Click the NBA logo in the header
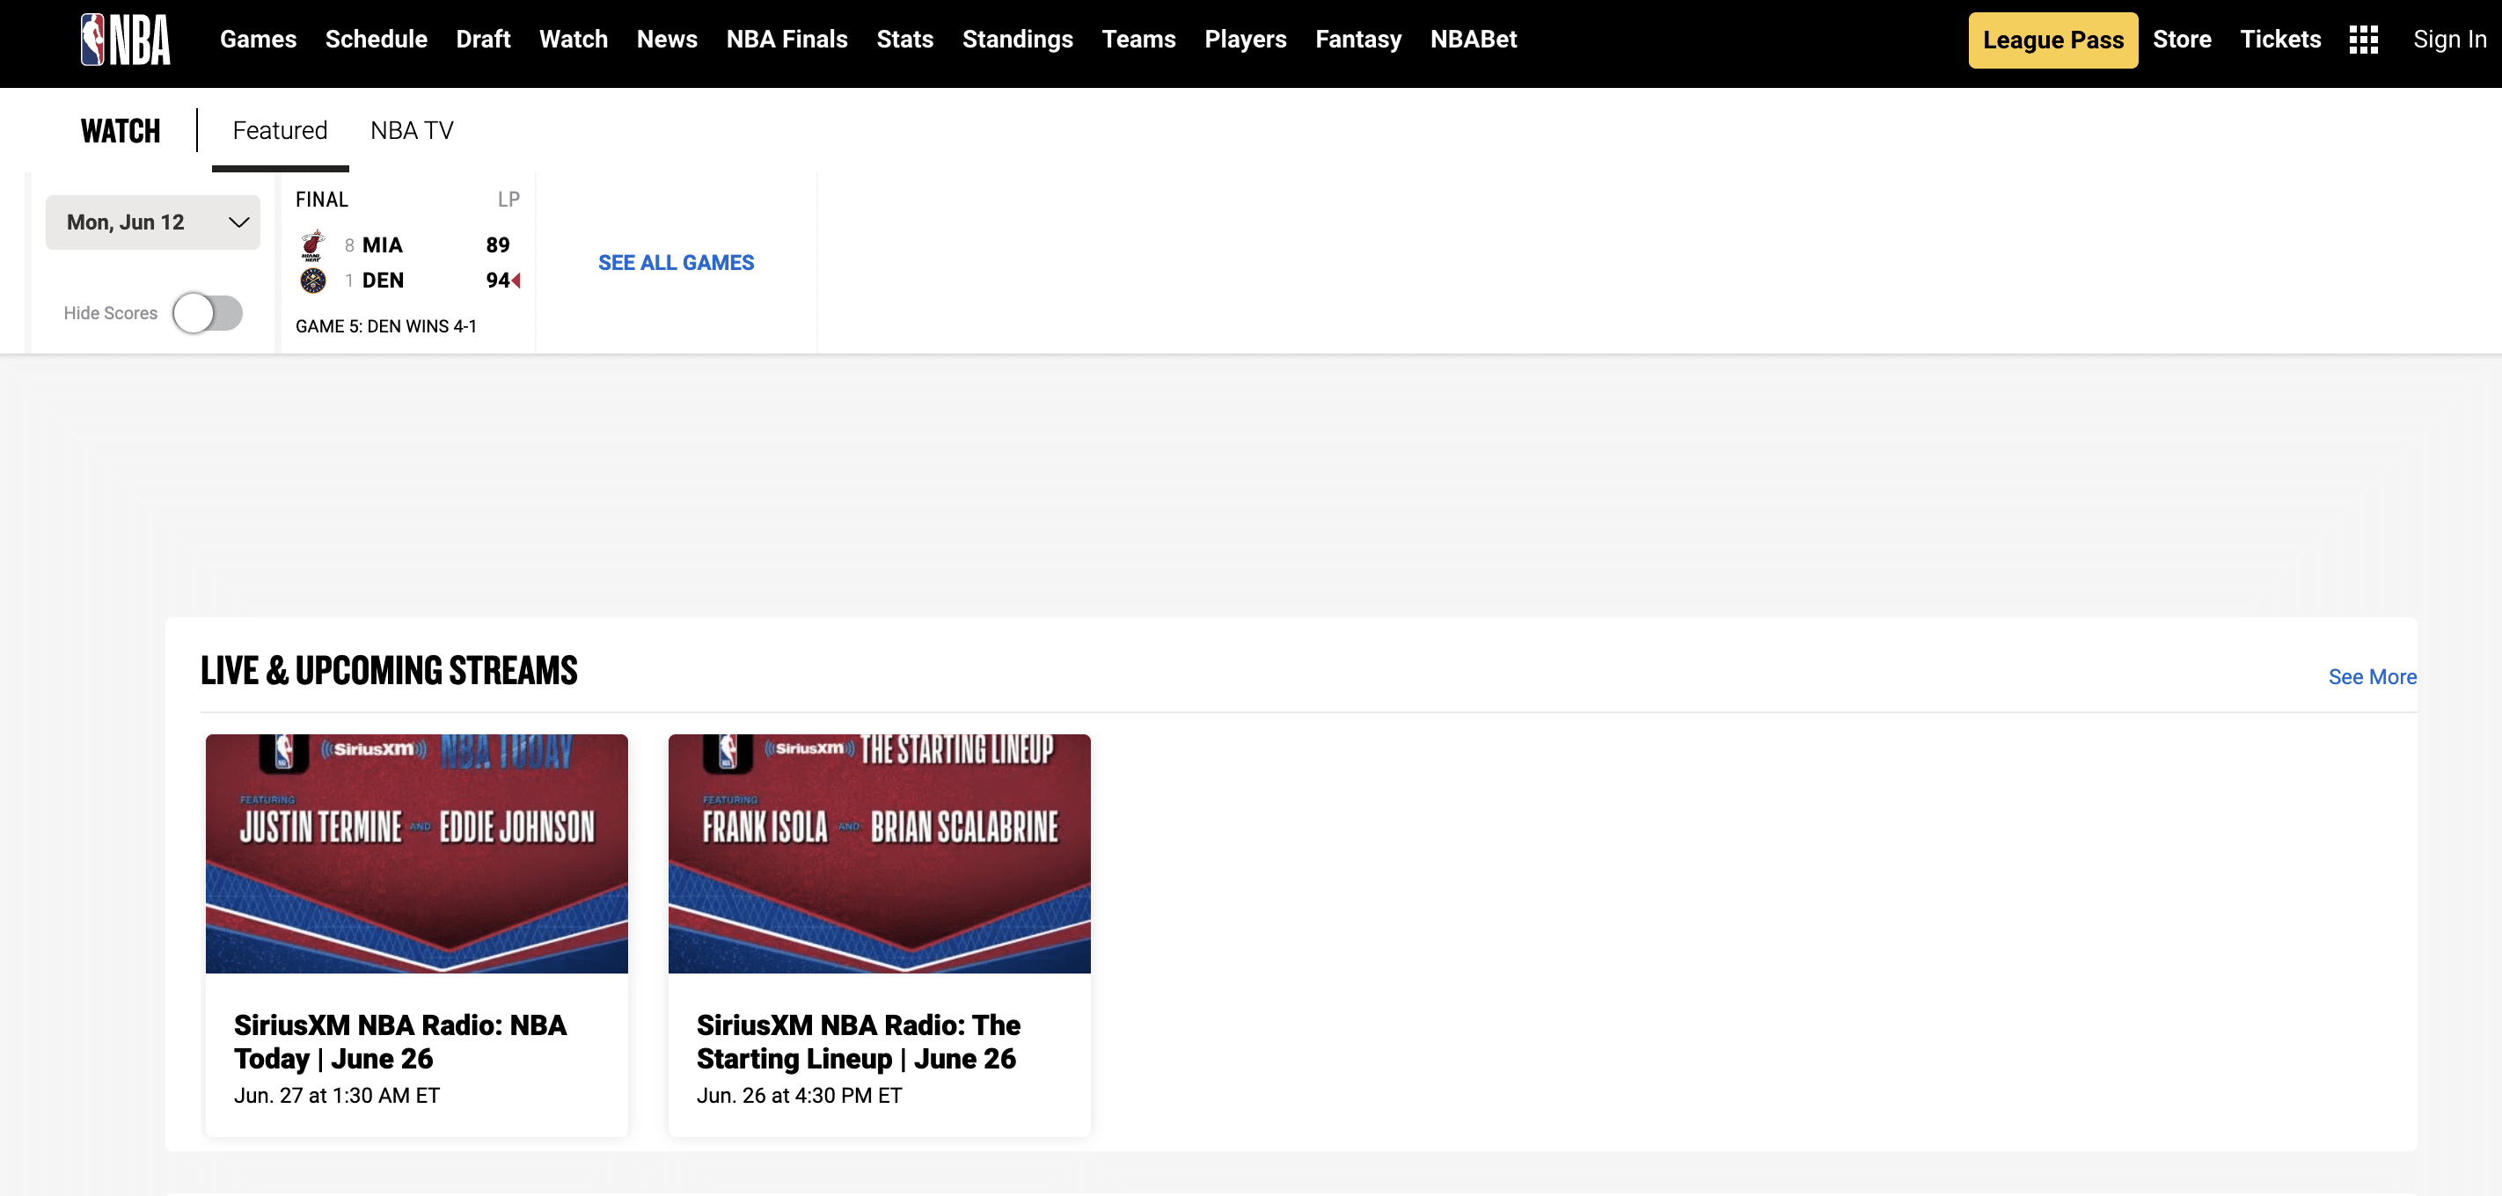This screenshot has width=2502, height=1196. coord(125,40)
